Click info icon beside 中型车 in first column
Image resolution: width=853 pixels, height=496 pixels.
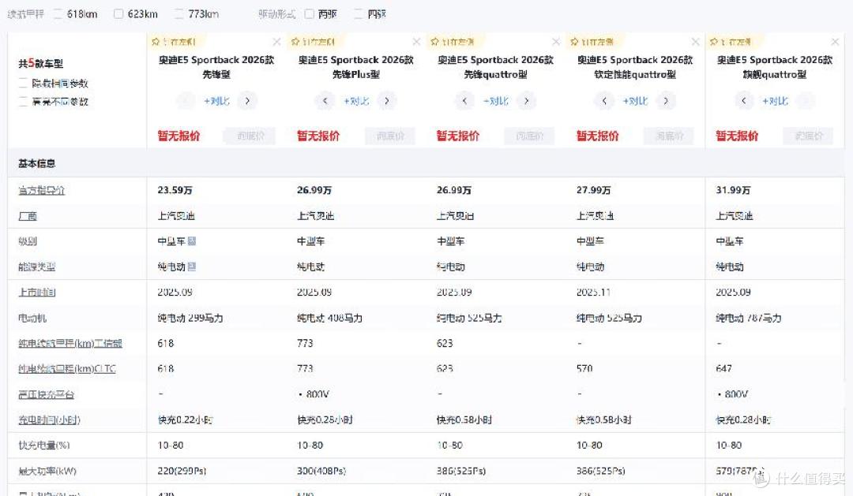(x=191, y=241)
